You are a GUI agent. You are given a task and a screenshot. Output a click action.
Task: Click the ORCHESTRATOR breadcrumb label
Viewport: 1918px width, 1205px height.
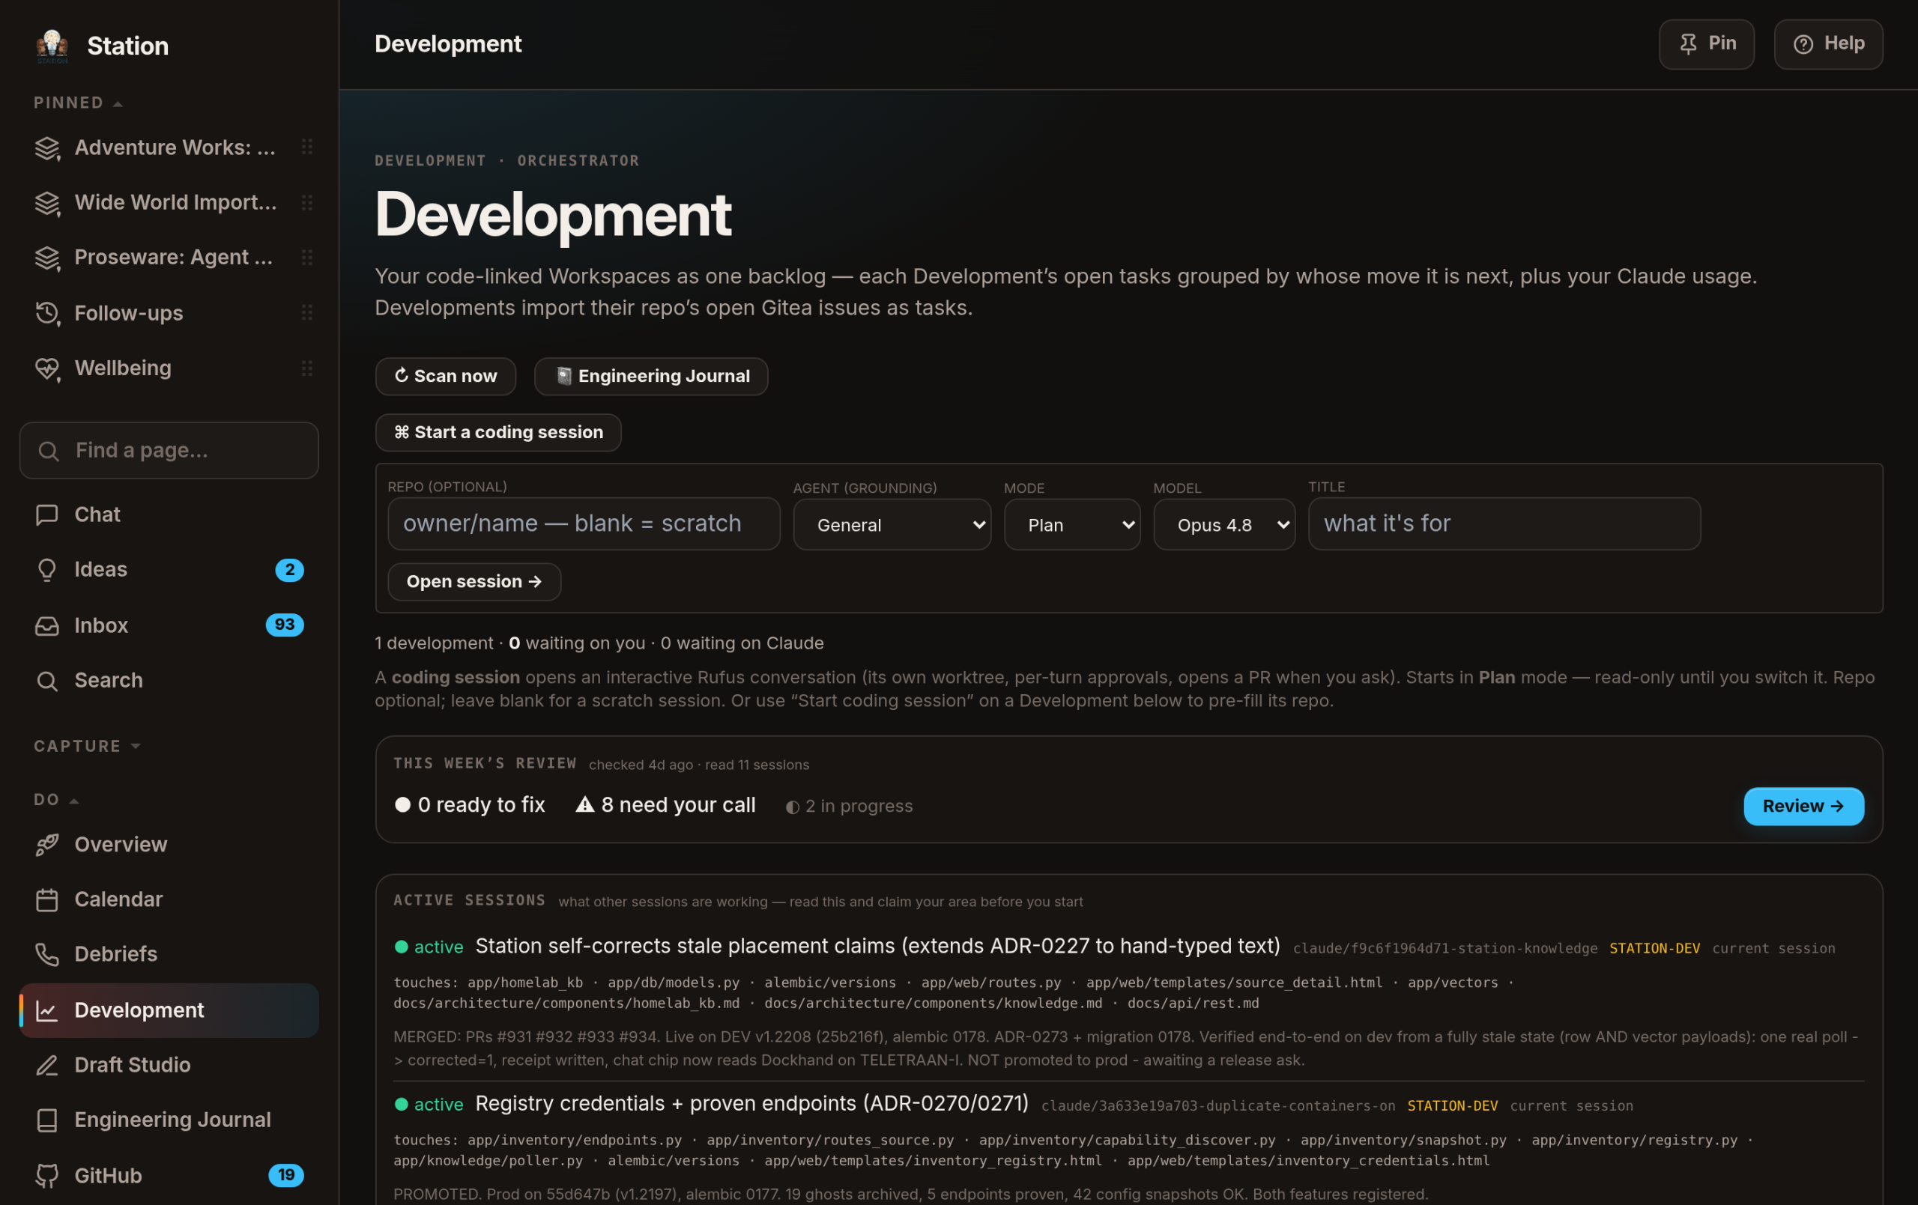(578, 161)
